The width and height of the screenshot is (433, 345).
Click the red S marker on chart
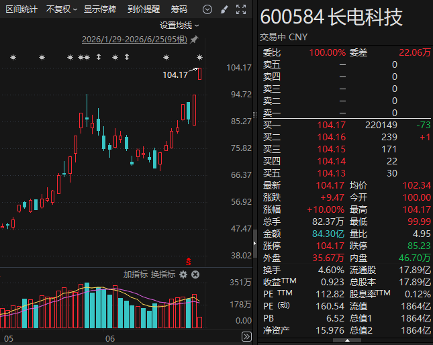pyautogui.click(x=189, y=262)
